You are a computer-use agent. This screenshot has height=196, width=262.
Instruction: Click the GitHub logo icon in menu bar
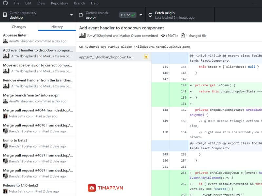point(5,3)
